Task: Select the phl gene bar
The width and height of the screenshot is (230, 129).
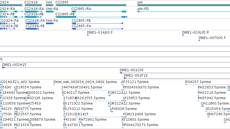Action: (184, 5)
